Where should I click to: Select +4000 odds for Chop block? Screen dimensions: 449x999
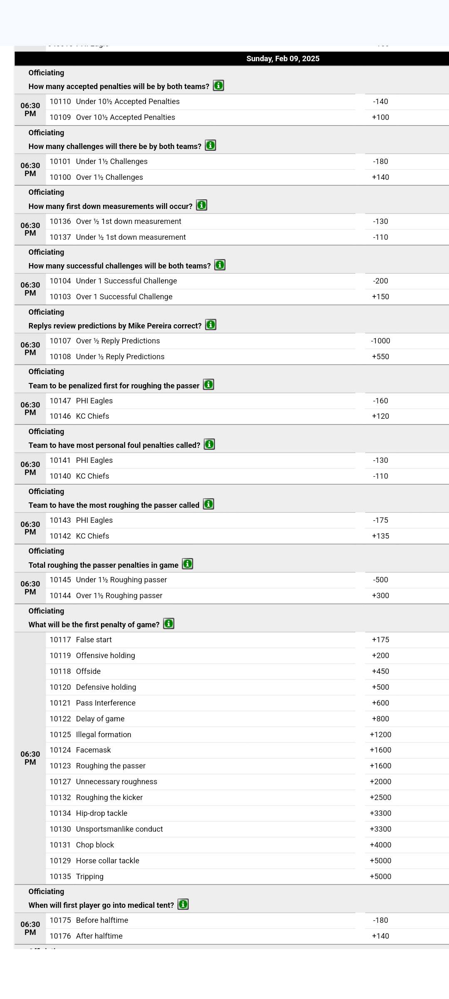[x=380, y=845]
